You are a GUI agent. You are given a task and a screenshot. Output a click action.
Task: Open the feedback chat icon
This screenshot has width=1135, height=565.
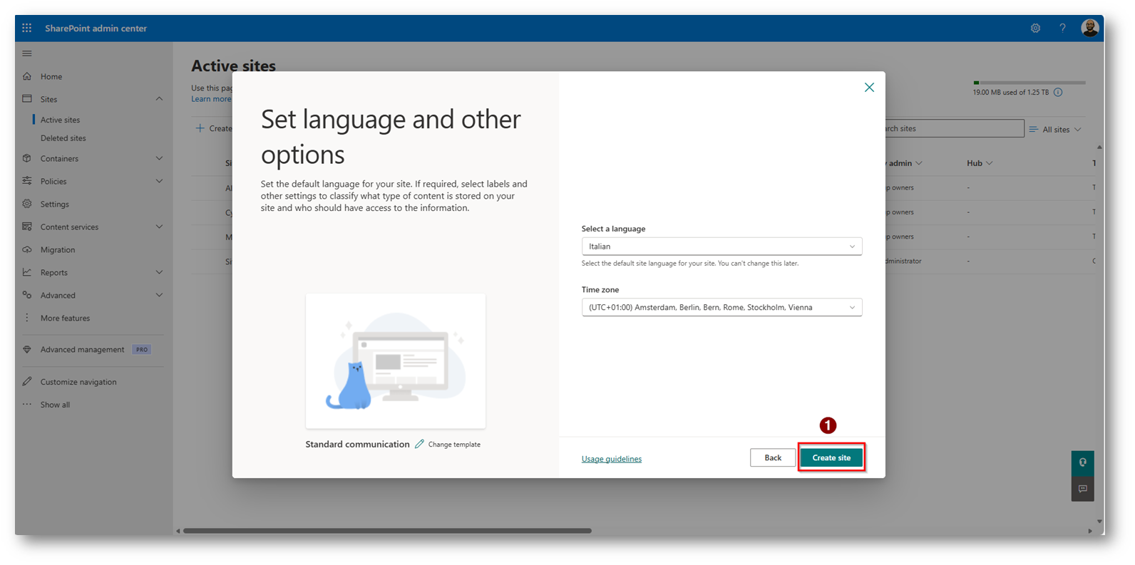[x=1082, y=489]
